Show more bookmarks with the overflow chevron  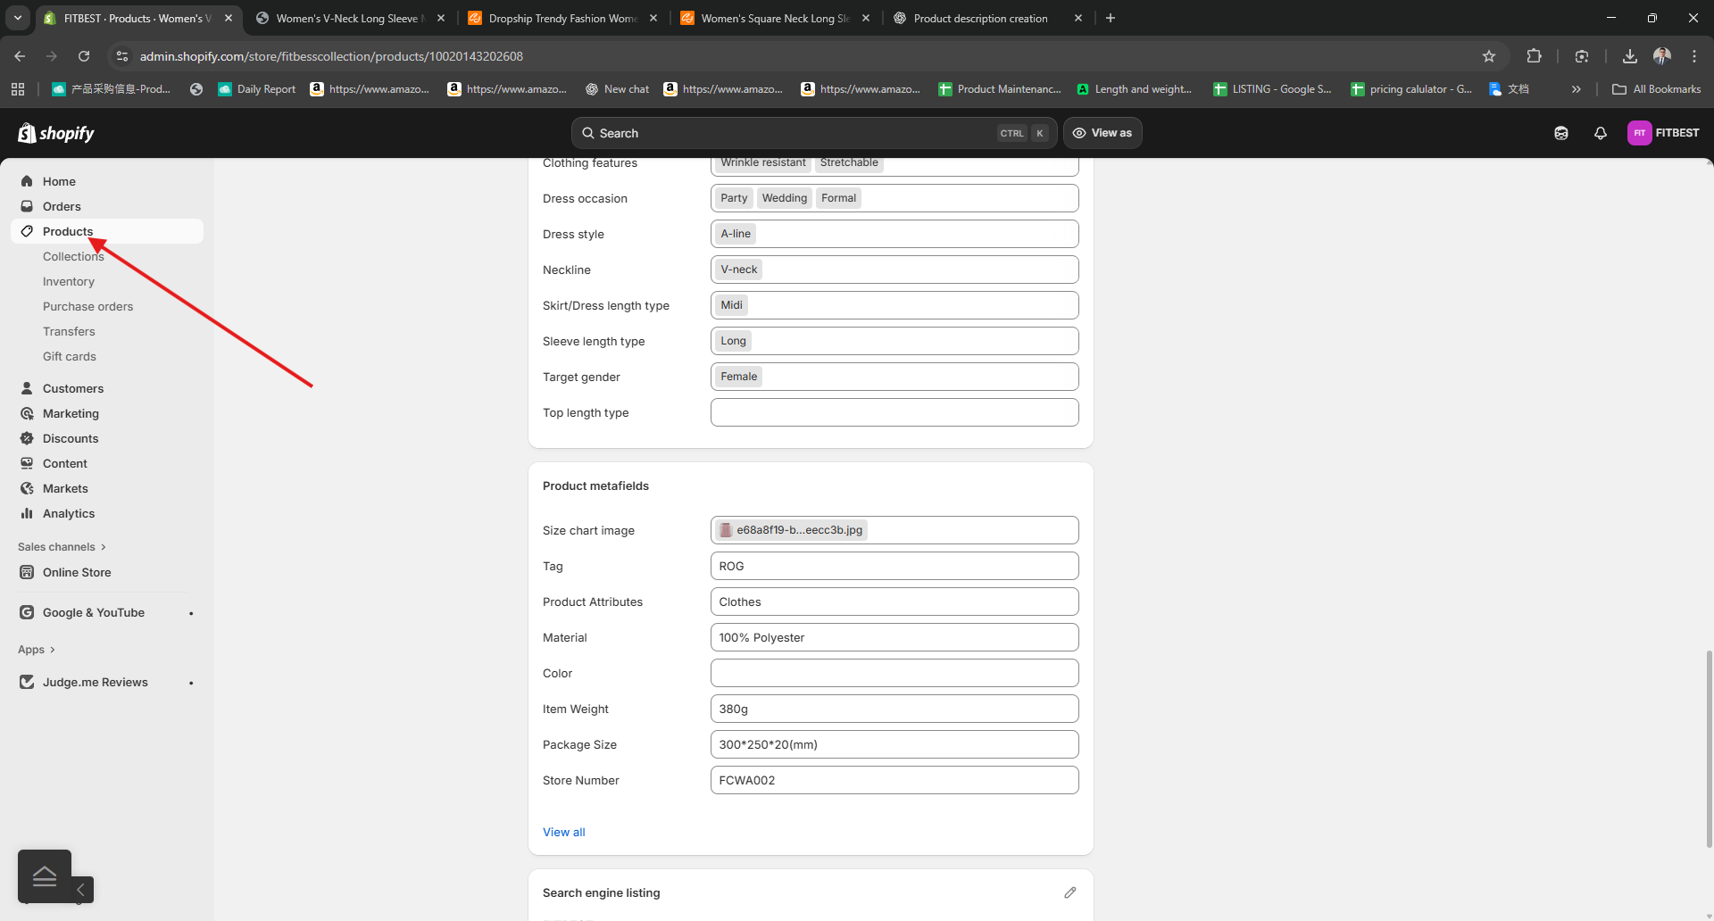1576,89
